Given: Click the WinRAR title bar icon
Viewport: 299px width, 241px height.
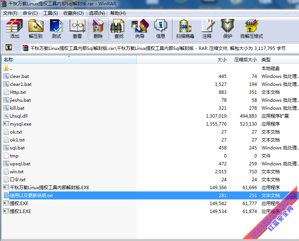Looking at the screenshot, I should pos(3,3).
